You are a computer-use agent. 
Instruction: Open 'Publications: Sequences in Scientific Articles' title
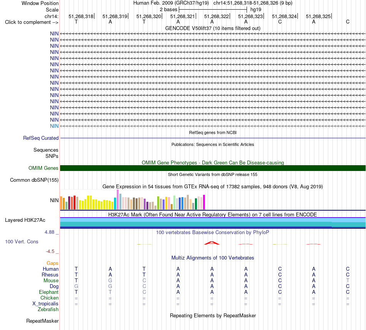(213, 144)
